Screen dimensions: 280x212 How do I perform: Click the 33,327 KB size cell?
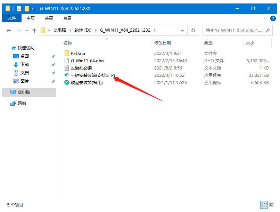pyautogui.click(x=259, y=75)
